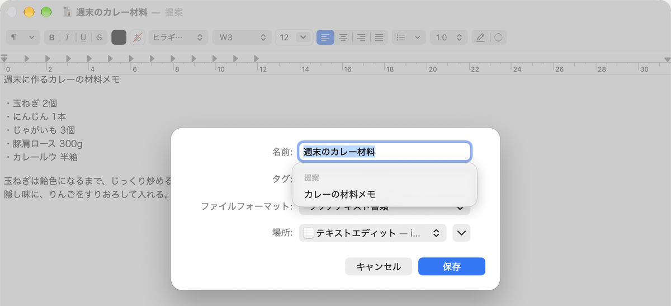Center-align the text
The height and width of the screenshot is (306, 671).
[x=343, y=37]
